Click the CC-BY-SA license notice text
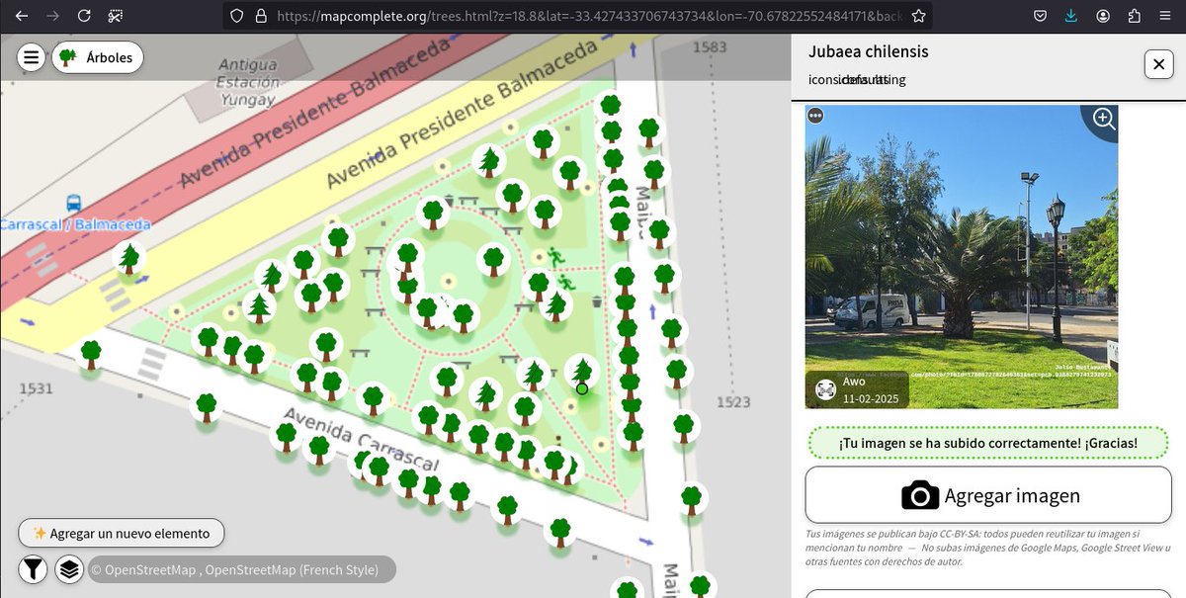 pos(988,548)
